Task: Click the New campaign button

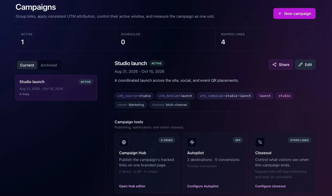Action: pos(294,14)
